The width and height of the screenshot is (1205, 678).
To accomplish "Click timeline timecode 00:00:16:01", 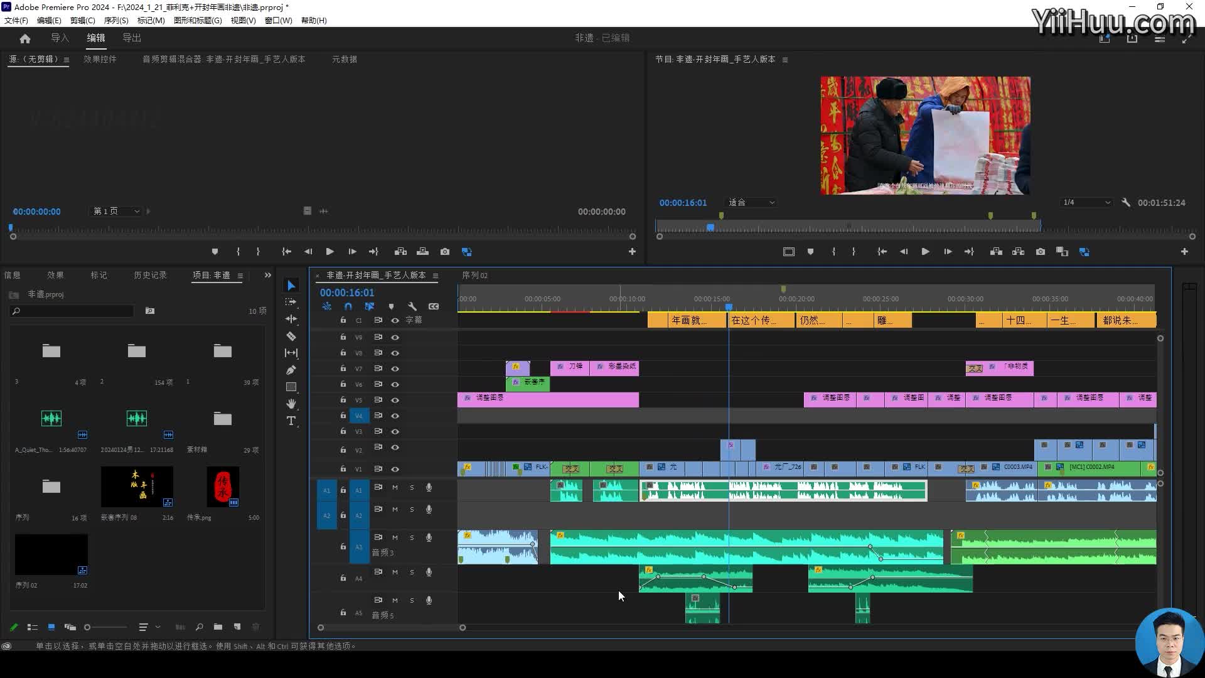I will coord(347,293).
